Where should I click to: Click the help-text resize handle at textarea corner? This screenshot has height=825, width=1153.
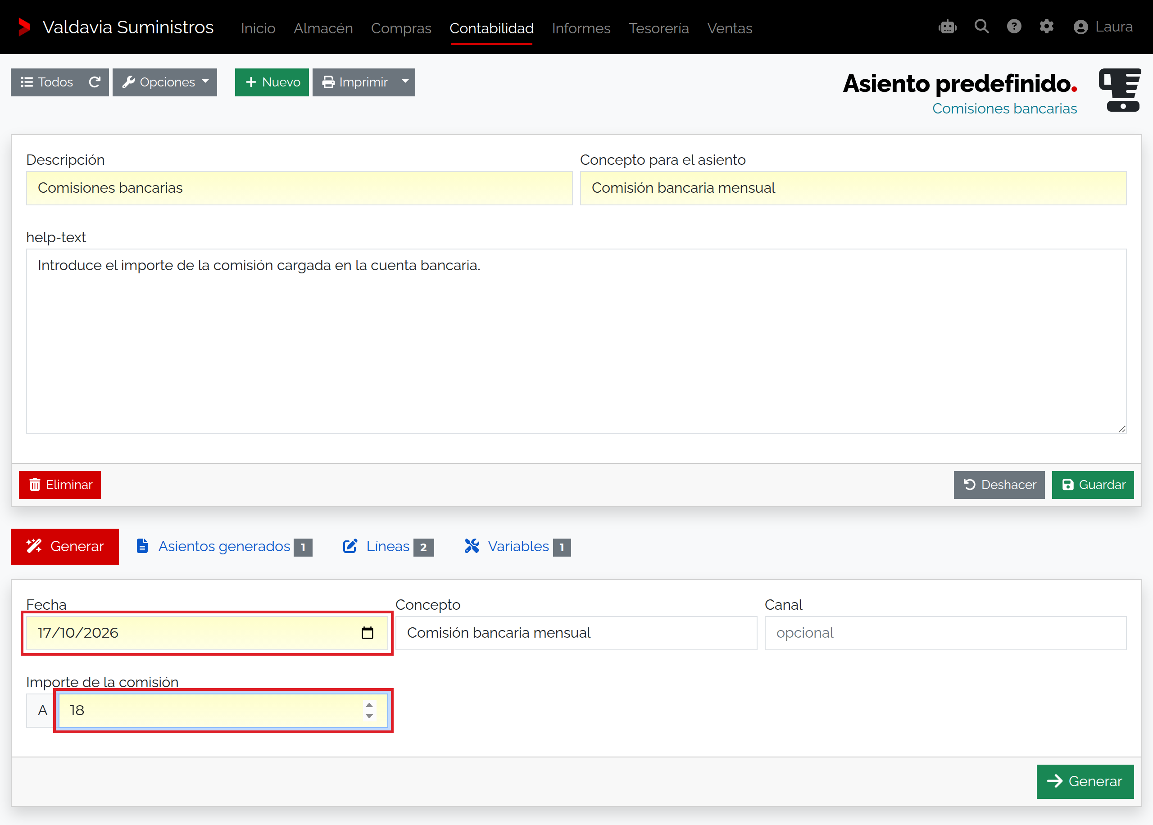1121,429
